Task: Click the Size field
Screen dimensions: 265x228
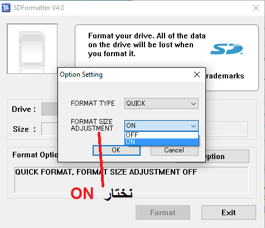Action: [x=50, y=129]
